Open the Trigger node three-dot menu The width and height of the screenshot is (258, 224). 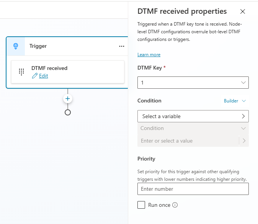(122, 46)
